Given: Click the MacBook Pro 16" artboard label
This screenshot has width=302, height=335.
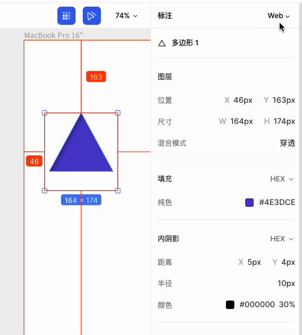Looking at the screenshot, I should (x=54, y=36).
